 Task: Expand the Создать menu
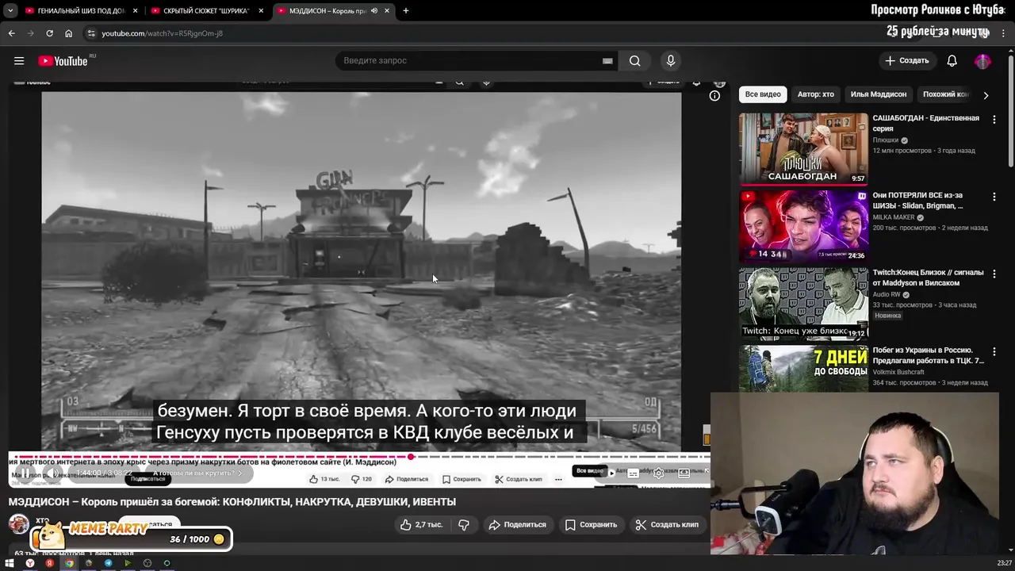[x=907, y=60]
